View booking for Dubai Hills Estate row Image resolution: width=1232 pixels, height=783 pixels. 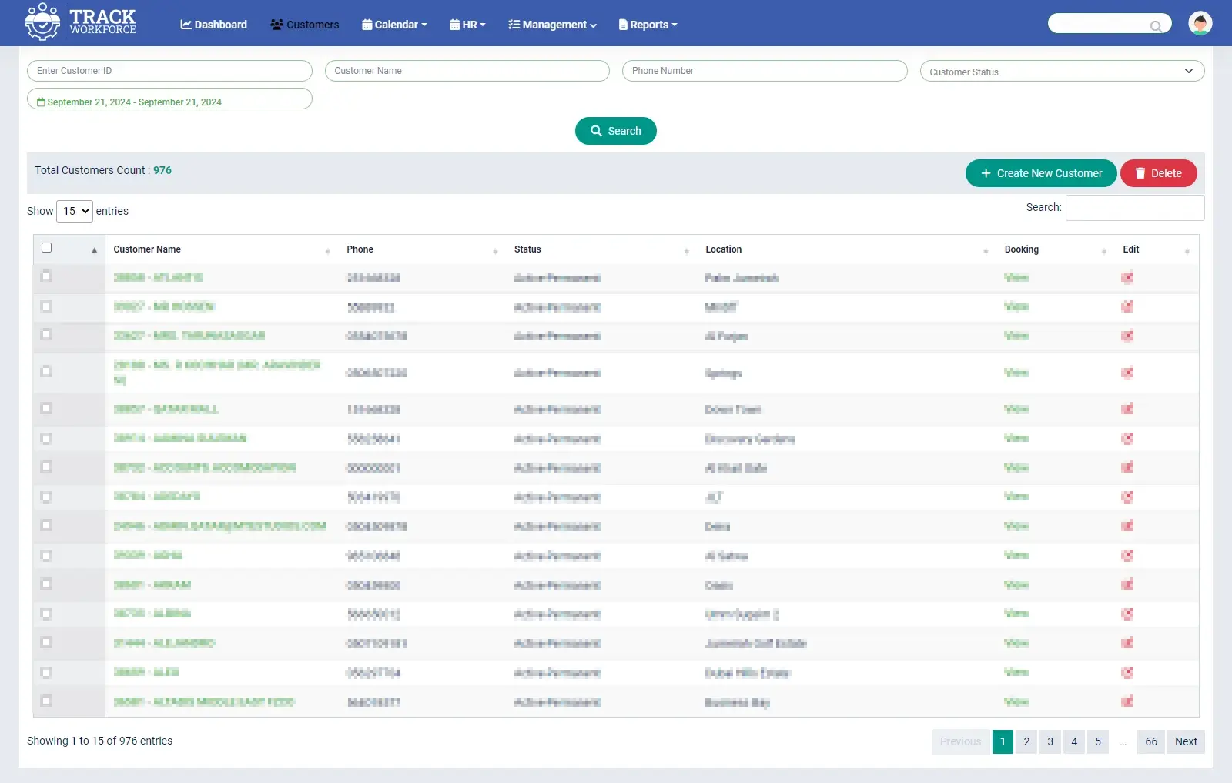pos(1016,672)
